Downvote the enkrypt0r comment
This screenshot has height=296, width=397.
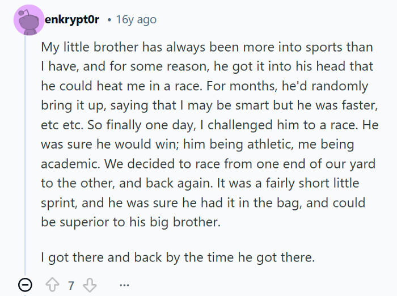[x=90, y=285]
